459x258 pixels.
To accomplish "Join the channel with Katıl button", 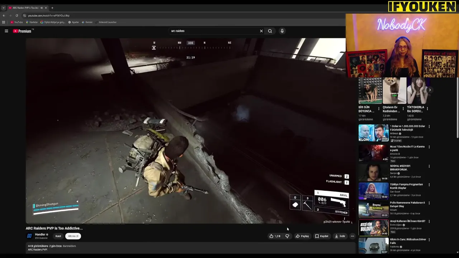I will (x=58, y=236).
